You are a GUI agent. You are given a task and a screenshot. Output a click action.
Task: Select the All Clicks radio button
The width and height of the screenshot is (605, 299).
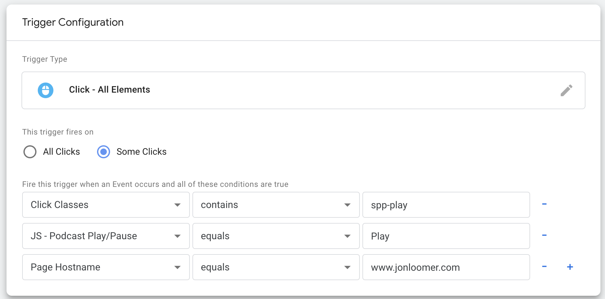click(30, 152)
